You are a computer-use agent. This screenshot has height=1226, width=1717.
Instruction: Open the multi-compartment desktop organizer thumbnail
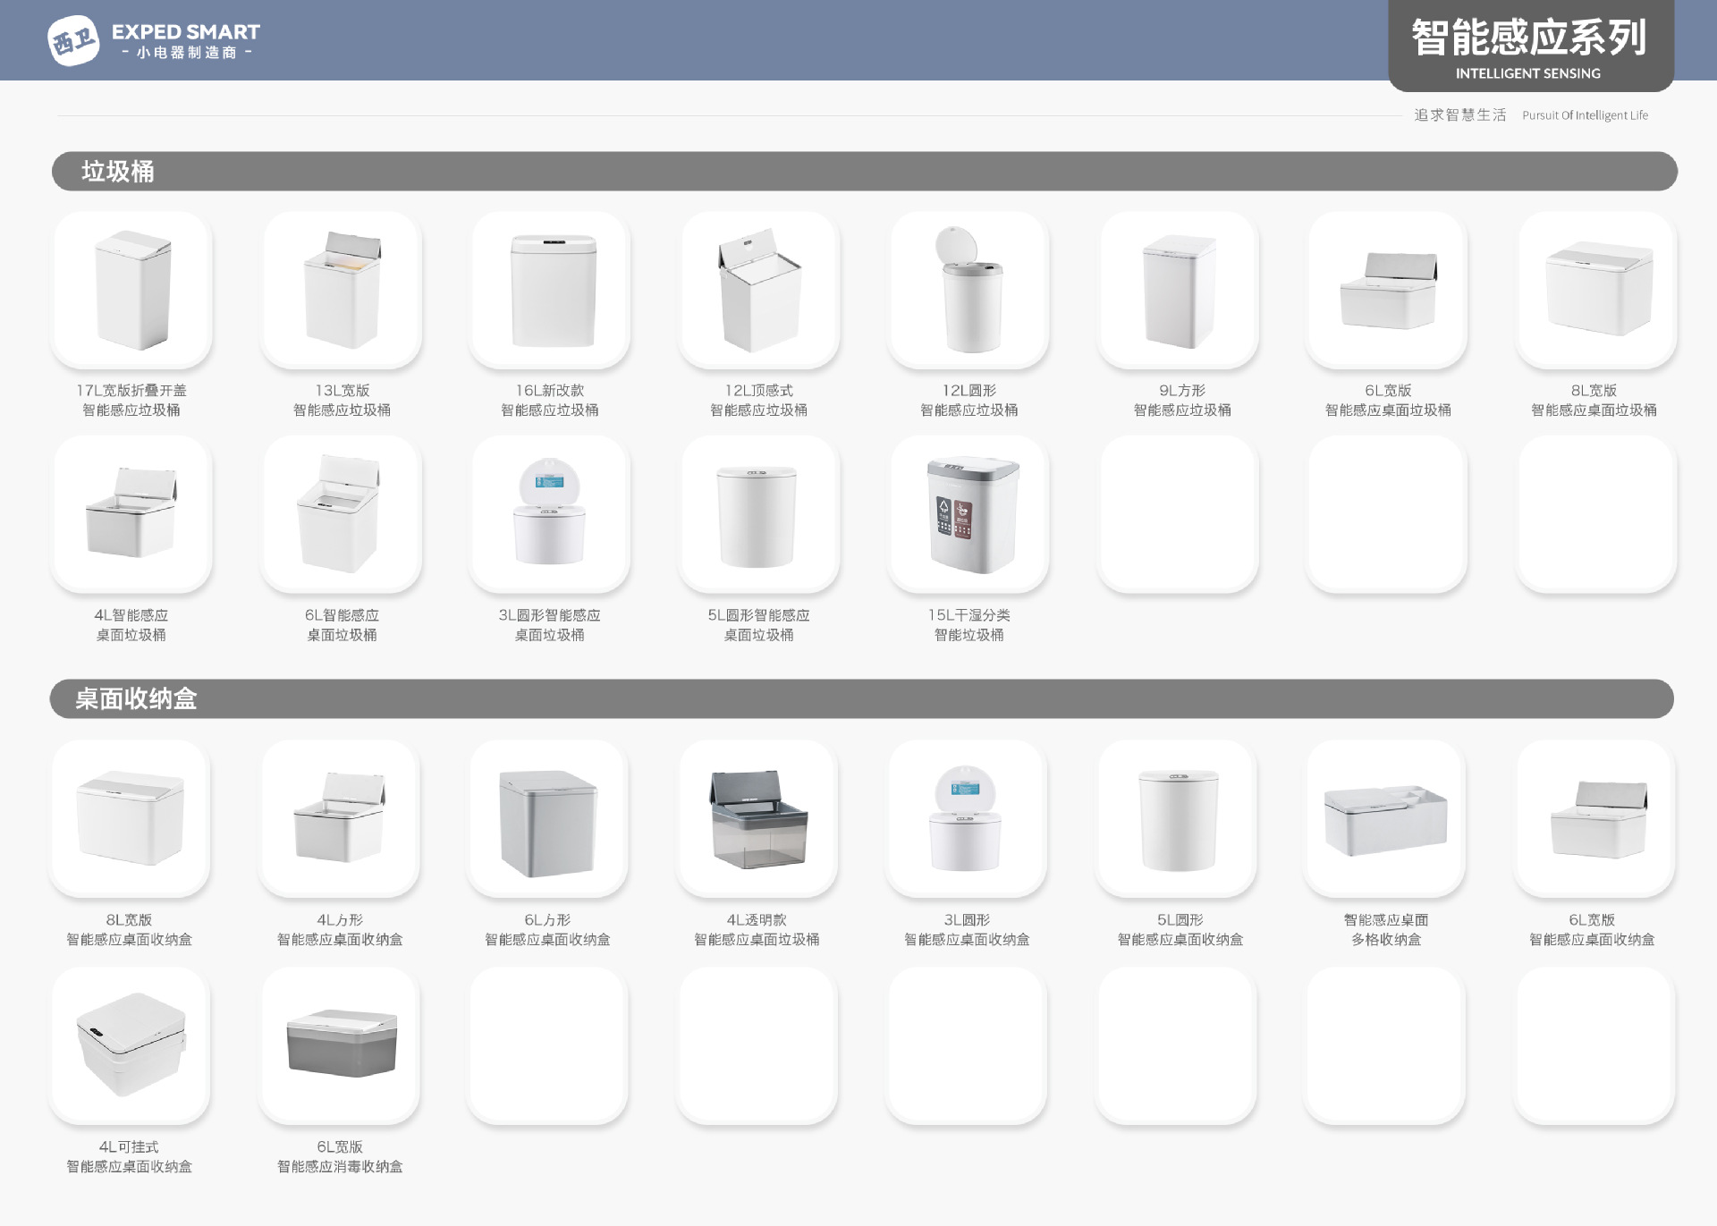pyautogui.click(x=1385, y=819)
